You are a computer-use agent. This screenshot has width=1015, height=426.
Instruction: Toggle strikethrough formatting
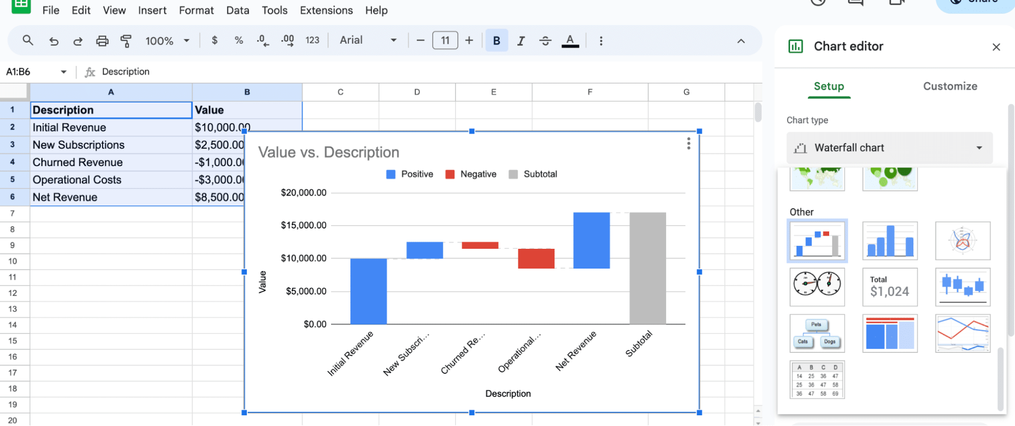(x=545, y=41)
